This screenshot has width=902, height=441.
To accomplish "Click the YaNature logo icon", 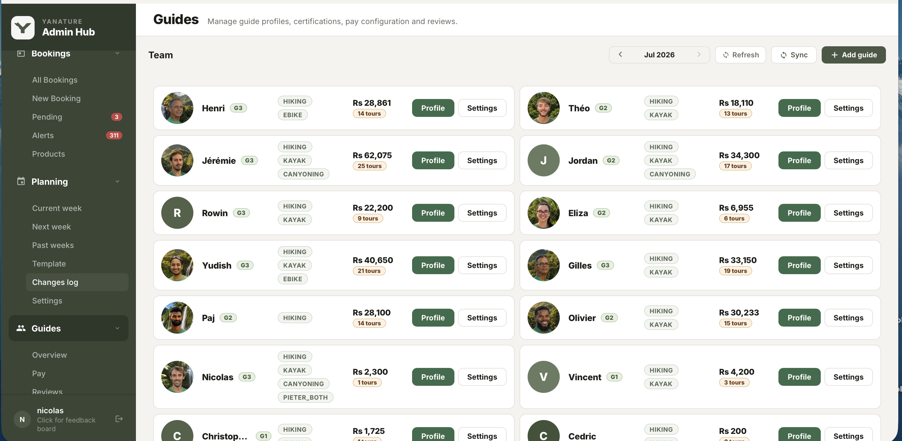I will coord(23,27).
